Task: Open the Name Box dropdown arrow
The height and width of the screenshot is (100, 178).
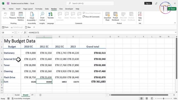Action: point(13,32)
